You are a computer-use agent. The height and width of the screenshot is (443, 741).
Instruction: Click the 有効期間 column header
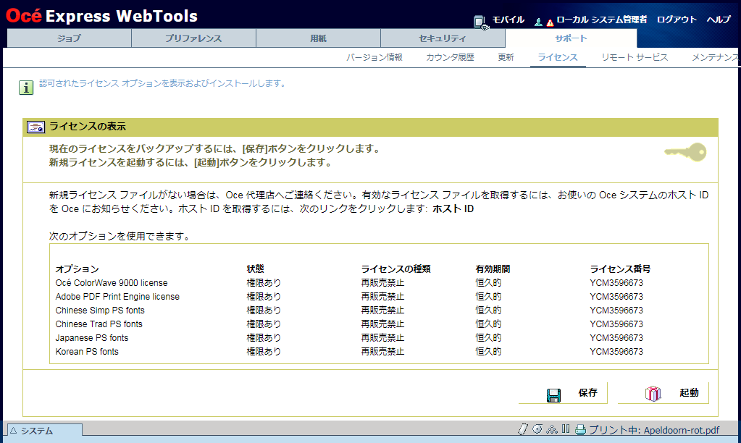point(493,269)
